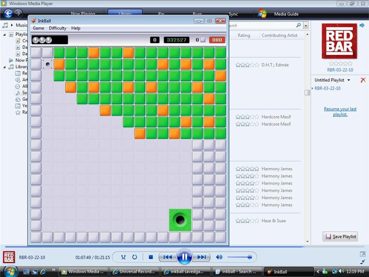Select the Difficulty menu in InkBall
Screen dimensions: 369x277
(x=57, y=28)
